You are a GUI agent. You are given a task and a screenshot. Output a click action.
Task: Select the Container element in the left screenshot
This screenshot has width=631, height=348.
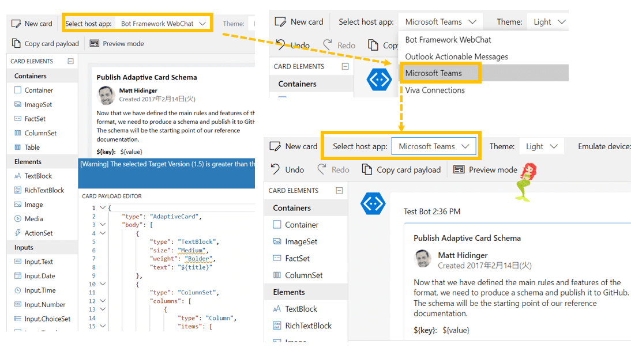pyautogui.click(x=34, y=90)
